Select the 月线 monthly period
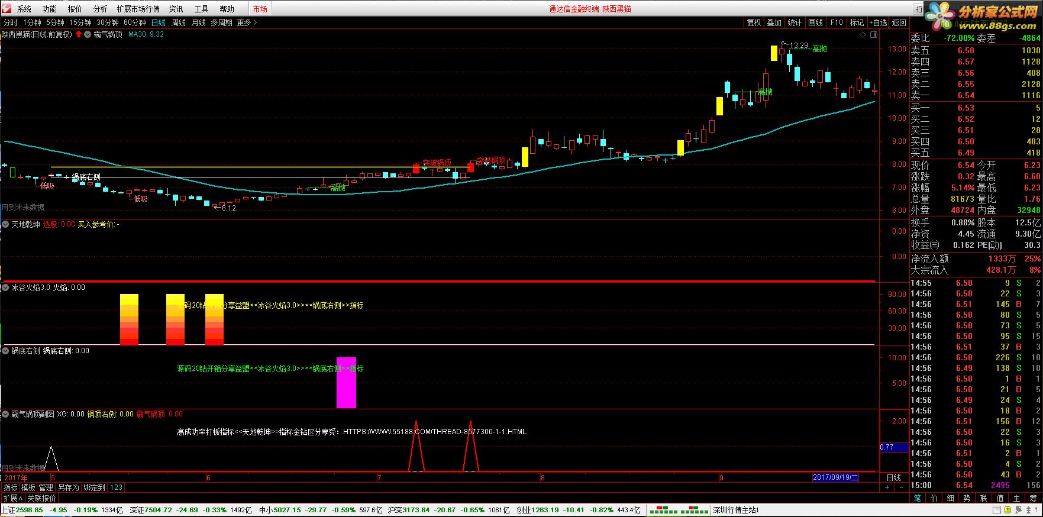The image size is (1043, 517). (199, 22)
